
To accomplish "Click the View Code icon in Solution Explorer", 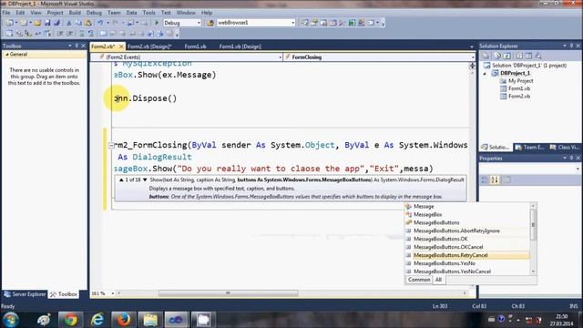I will (x=519, y=56).
